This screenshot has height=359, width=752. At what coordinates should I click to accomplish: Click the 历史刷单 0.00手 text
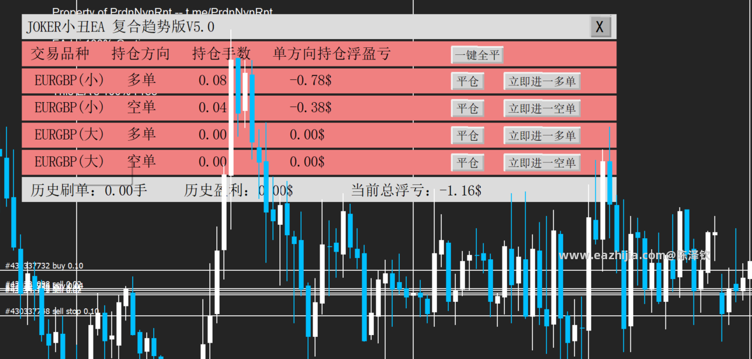89,190
